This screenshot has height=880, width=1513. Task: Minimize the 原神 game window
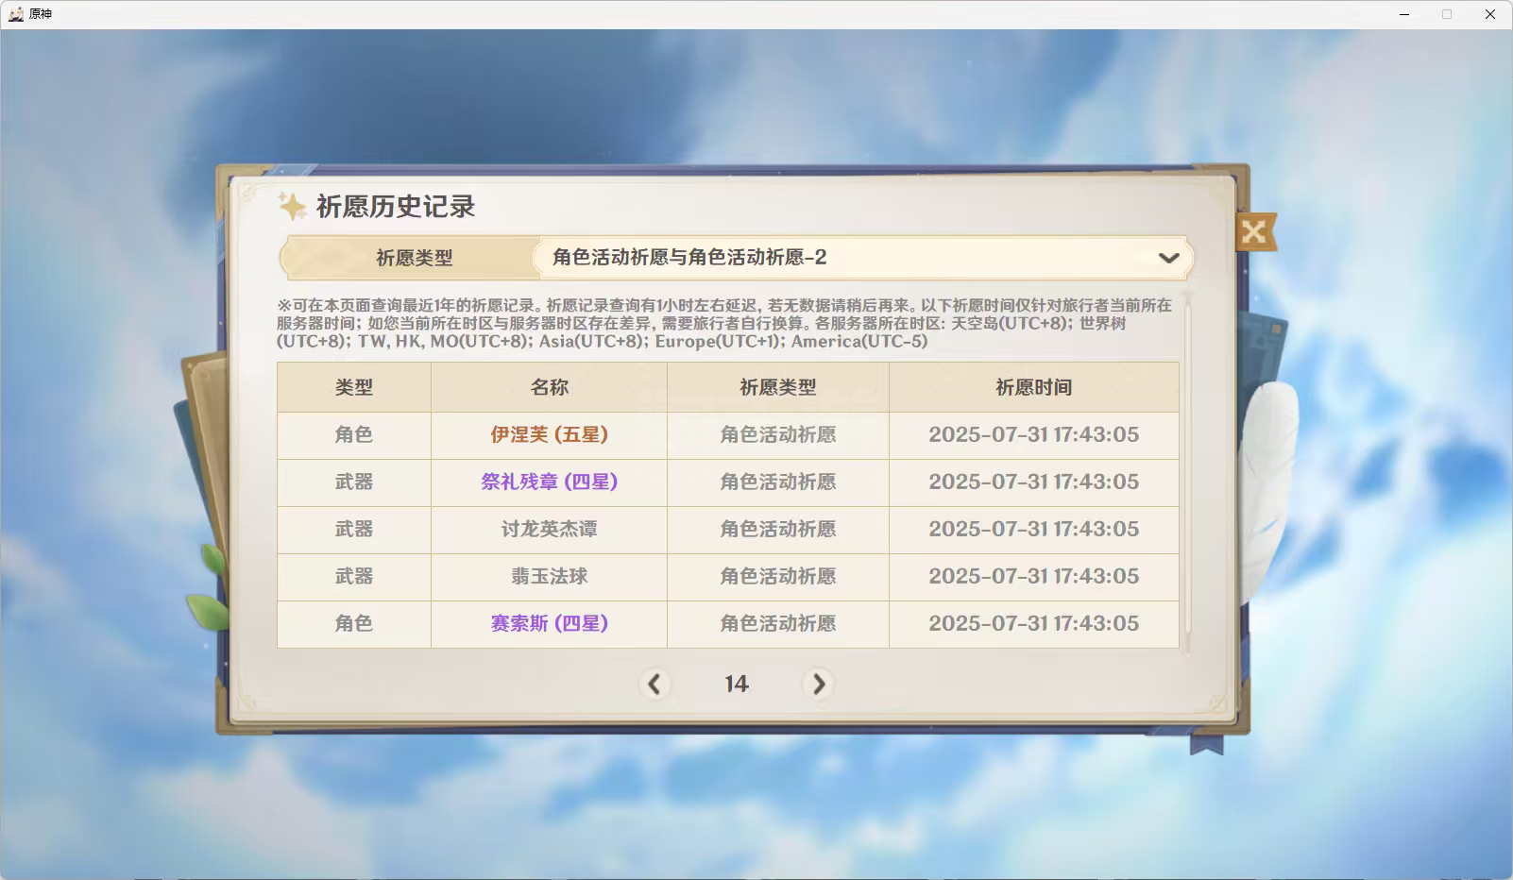[1404, 14]
